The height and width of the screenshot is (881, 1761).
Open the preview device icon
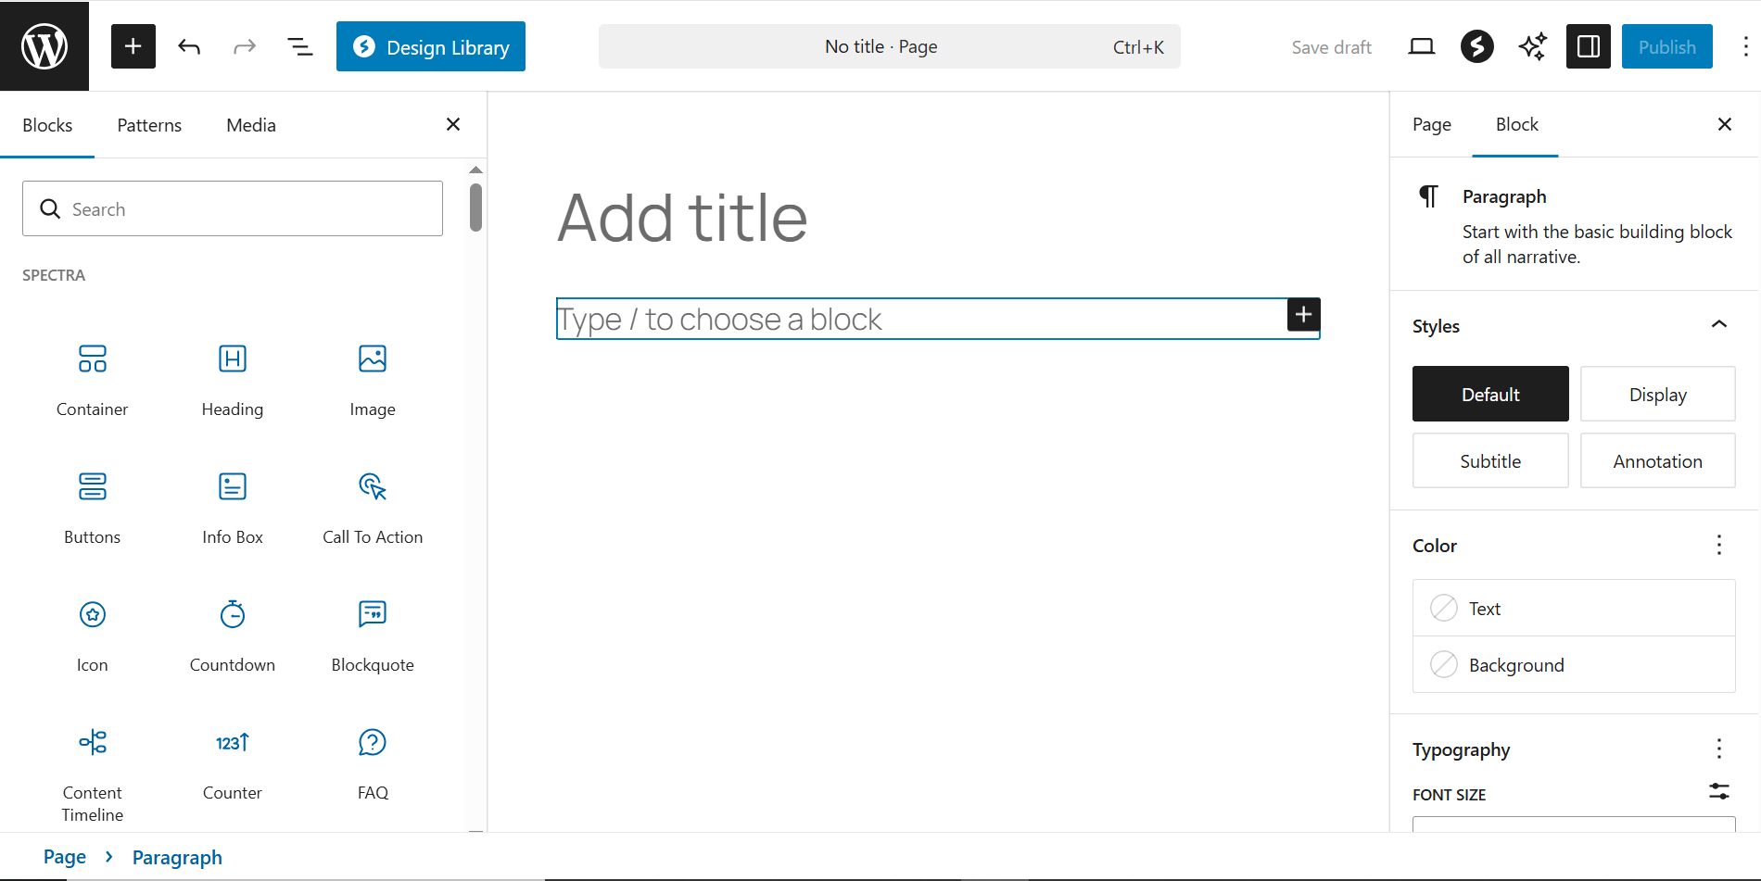pyautogui.click(x=1422, y=46)
